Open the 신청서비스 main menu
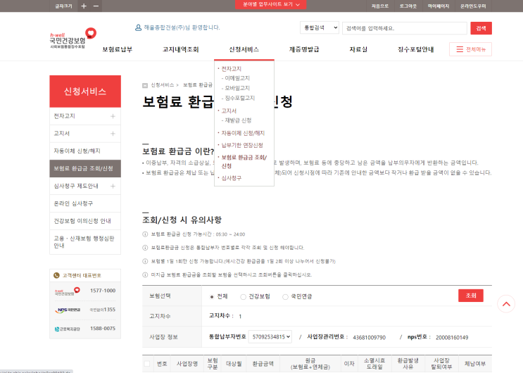 tap(244, 49)
